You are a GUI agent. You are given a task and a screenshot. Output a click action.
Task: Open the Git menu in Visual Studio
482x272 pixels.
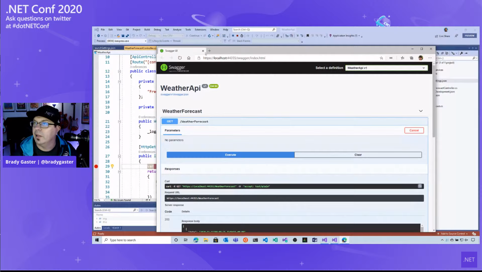coord(127,30)
